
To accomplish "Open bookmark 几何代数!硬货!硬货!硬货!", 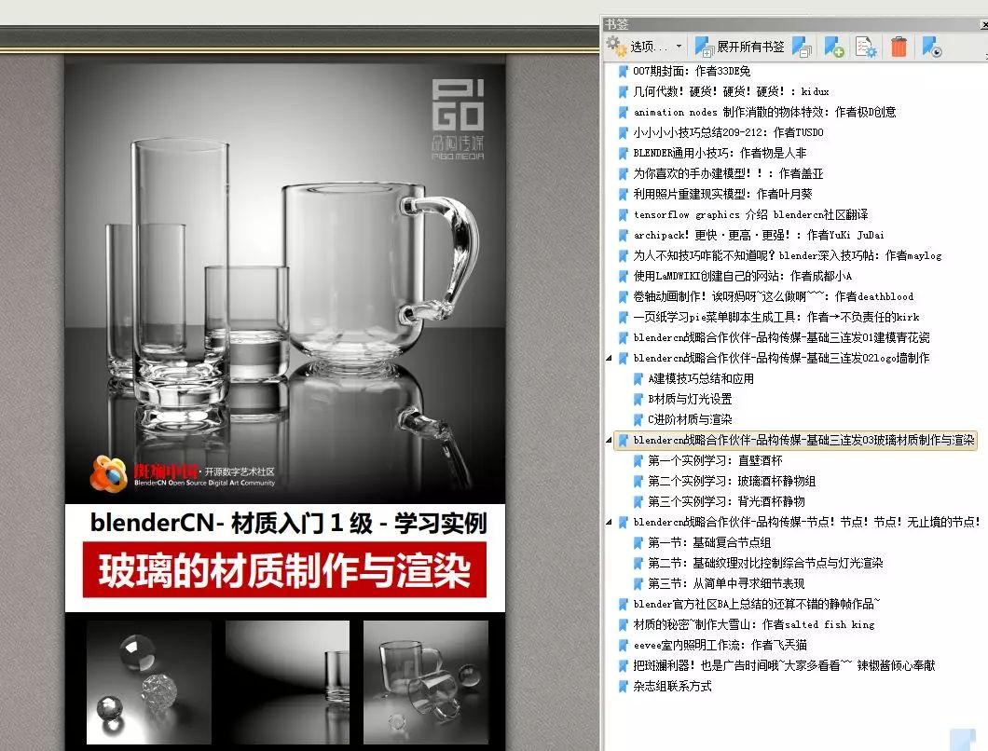I will point(731,91).
